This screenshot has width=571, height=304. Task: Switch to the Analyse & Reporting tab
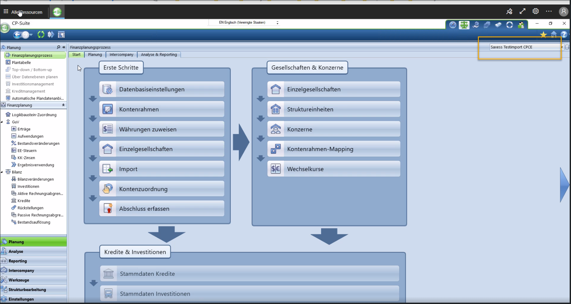coord(159,55)
